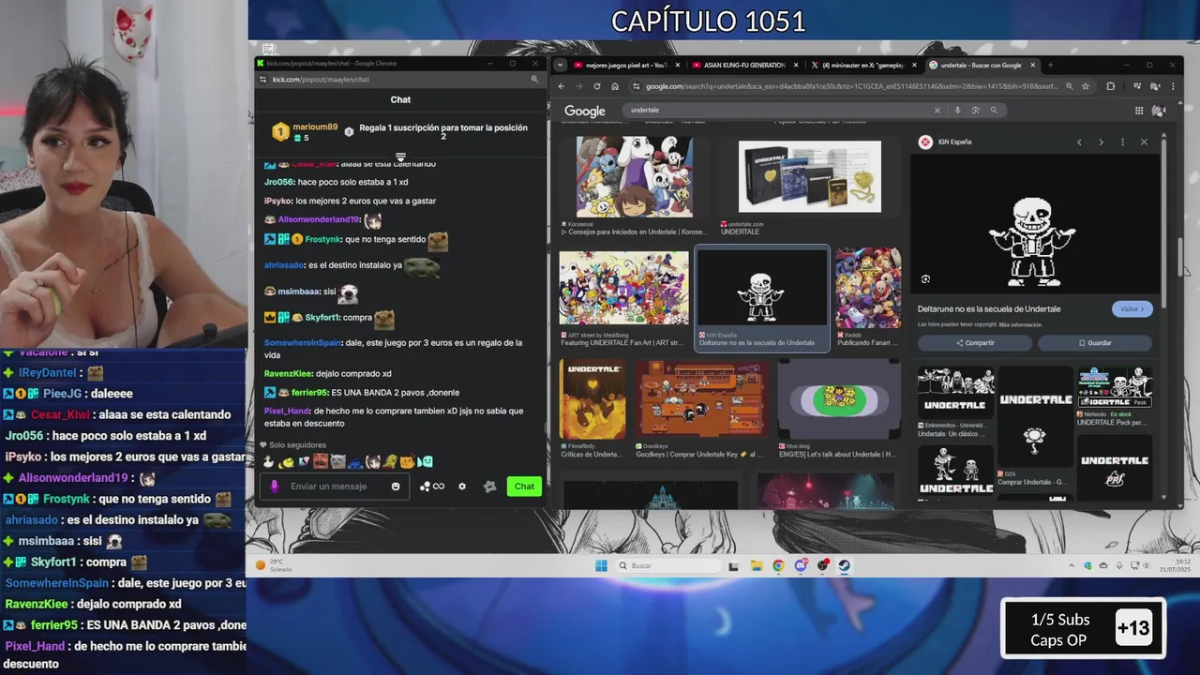Open the Godkeys Undertale key thumbnail

(x=701, y=399)
